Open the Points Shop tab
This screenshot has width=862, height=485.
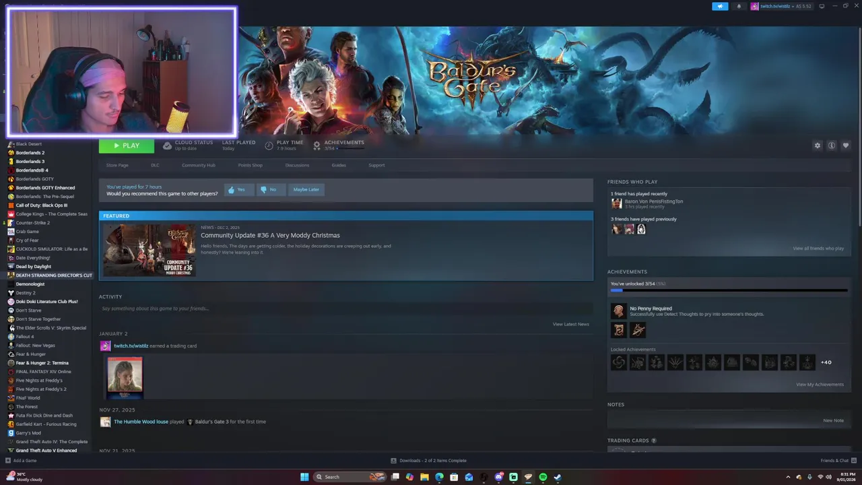point(250,165)
